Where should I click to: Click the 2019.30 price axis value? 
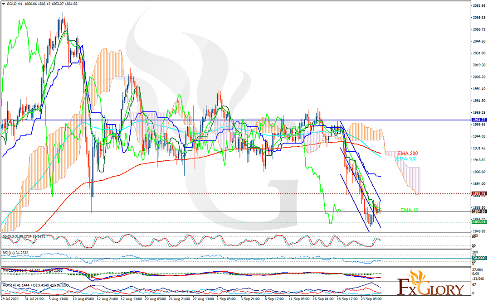coord(479,65)
